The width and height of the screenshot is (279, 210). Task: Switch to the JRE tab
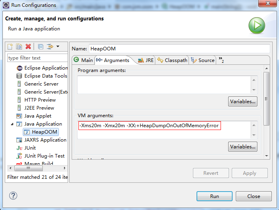[146, 60]
